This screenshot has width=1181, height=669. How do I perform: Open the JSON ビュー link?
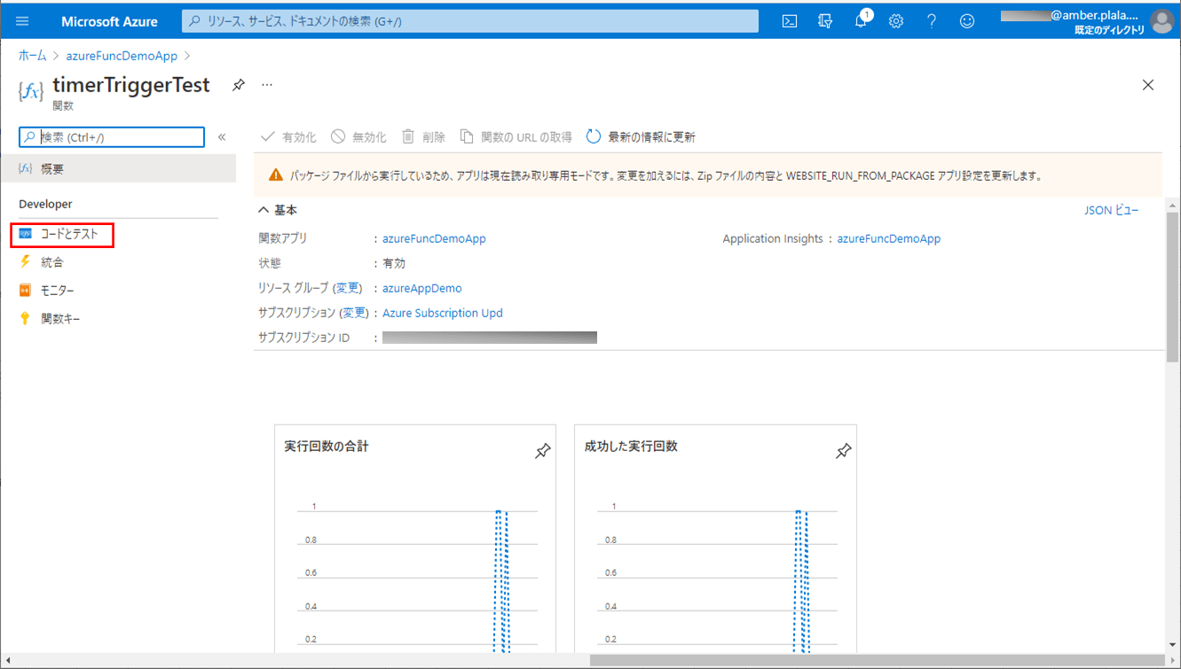(x=1112, y=211)
